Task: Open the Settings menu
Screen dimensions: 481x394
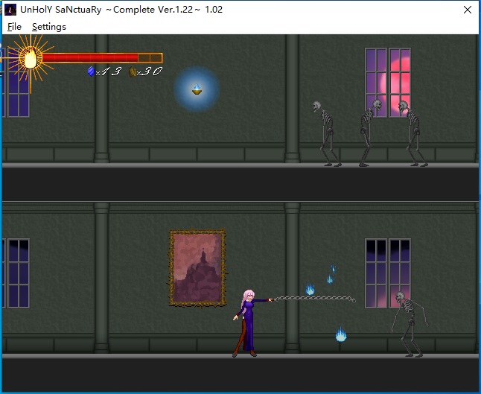Action: click(x=48, y=27)
